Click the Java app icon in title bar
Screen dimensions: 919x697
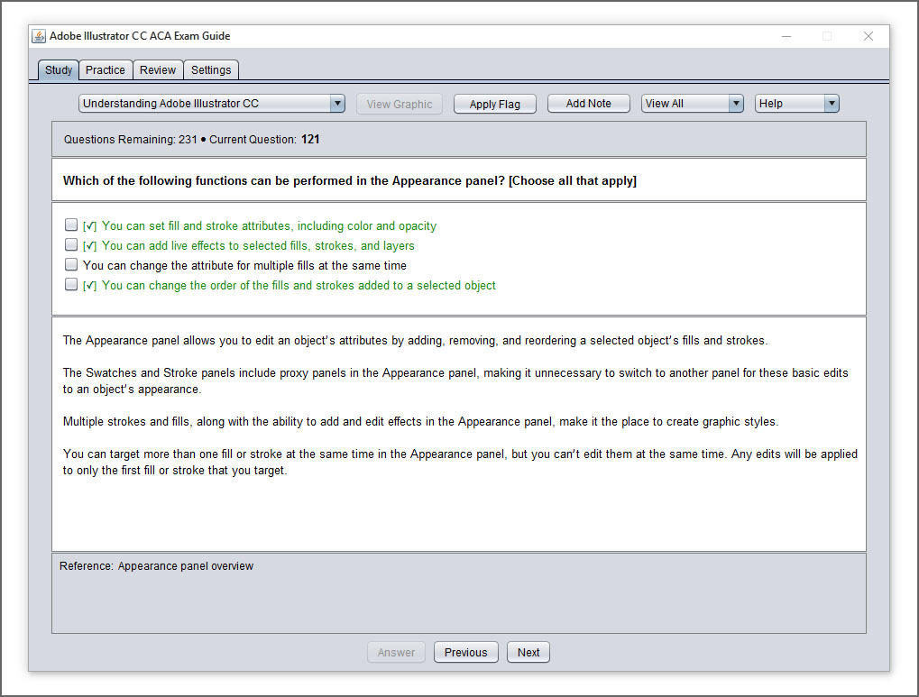click(x=39, y=36)
